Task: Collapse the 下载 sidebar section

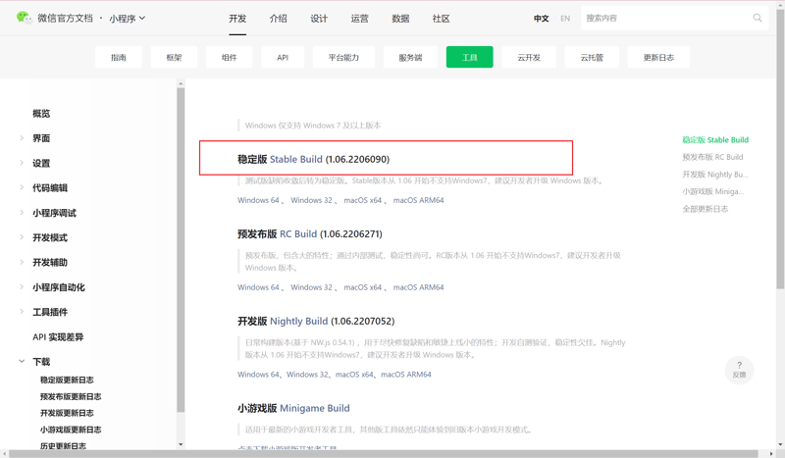Action: (22, 361)
